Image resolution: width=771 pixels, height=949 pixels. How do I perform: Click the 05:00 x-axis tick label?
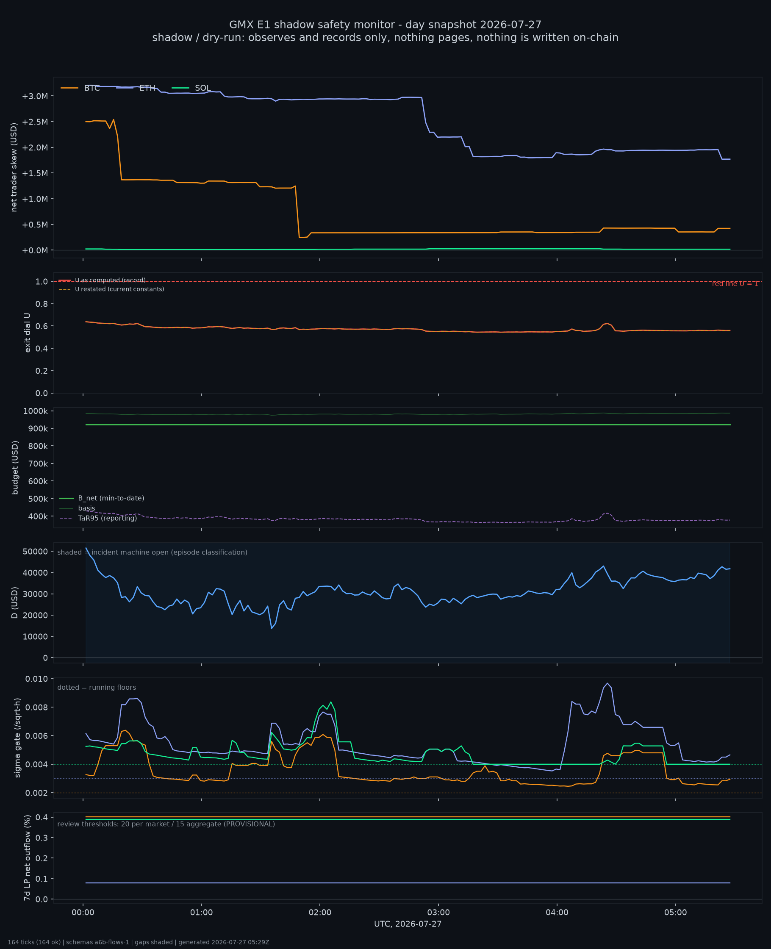[x=676, y=913]
